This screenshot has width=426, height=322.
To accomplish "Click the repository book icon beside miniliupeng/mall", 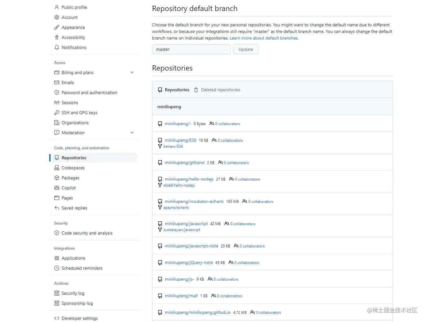I will click(x=160, y=296).
